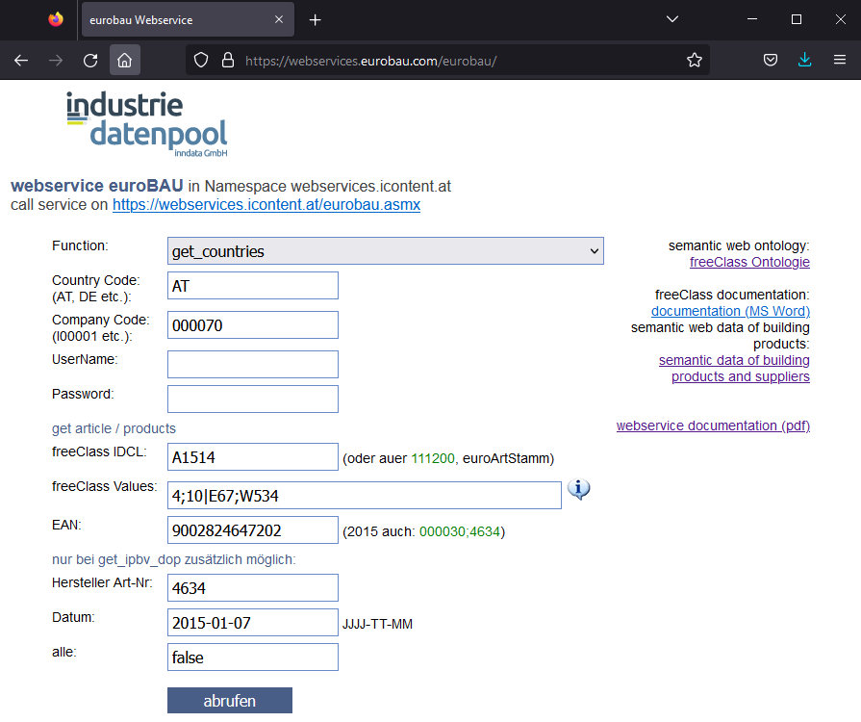This screenshot has height=722, width=861.
Task: Open the eurobau.asmx service link
Action: click(x=266, y=205)
